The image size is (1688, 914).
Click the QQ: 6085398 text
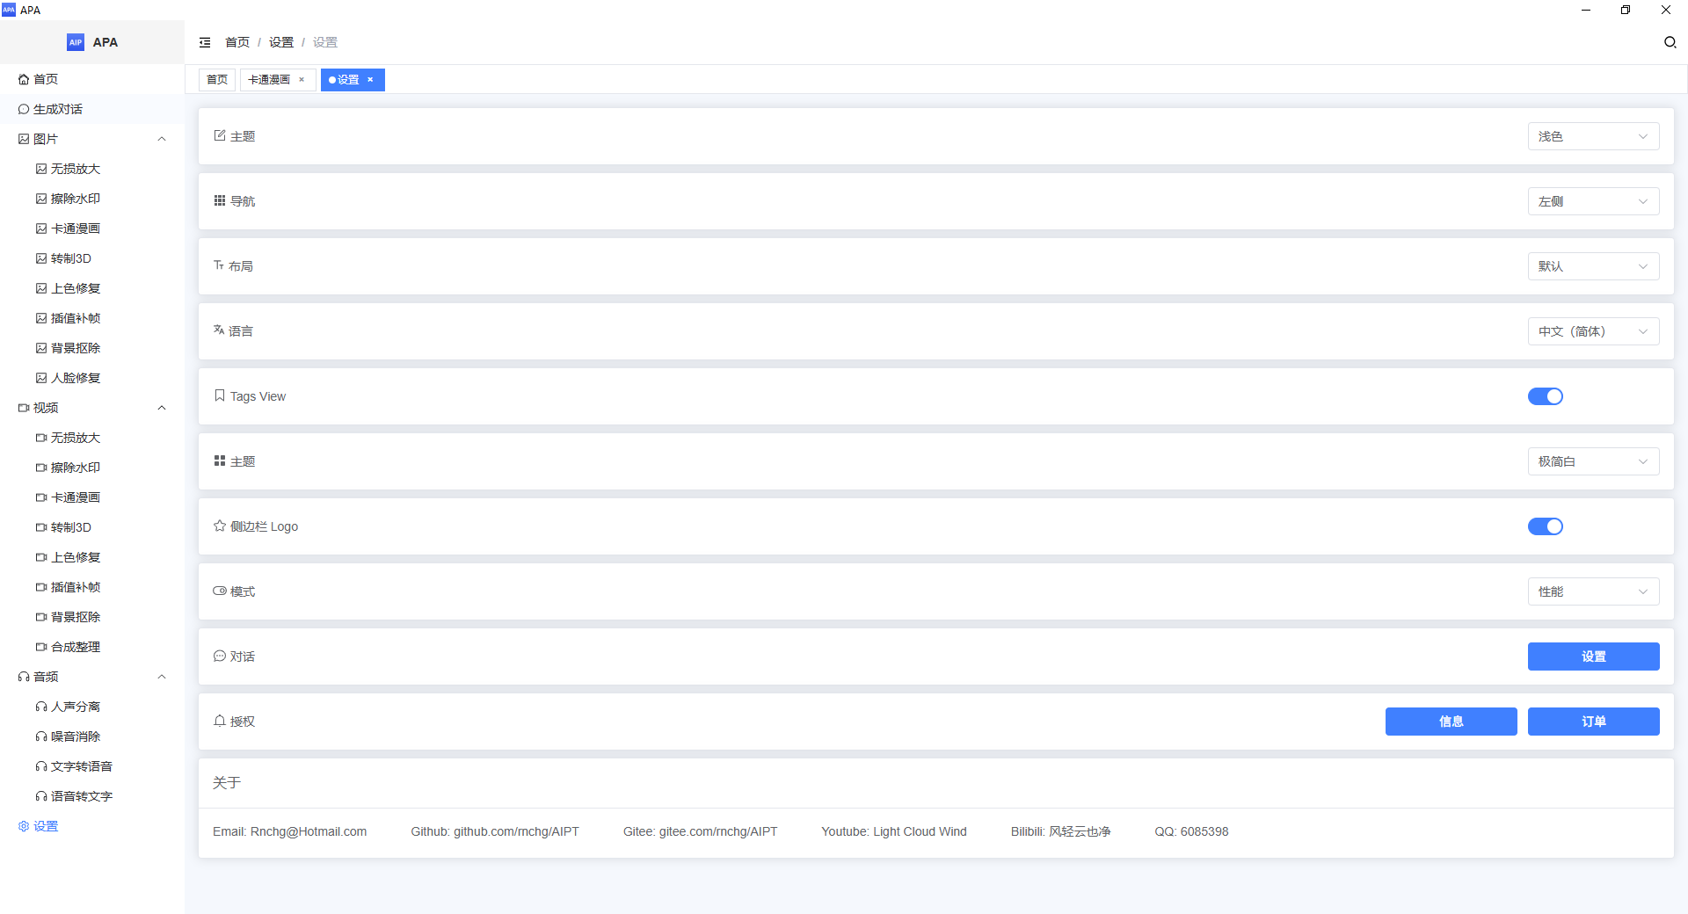(1191, 831)
